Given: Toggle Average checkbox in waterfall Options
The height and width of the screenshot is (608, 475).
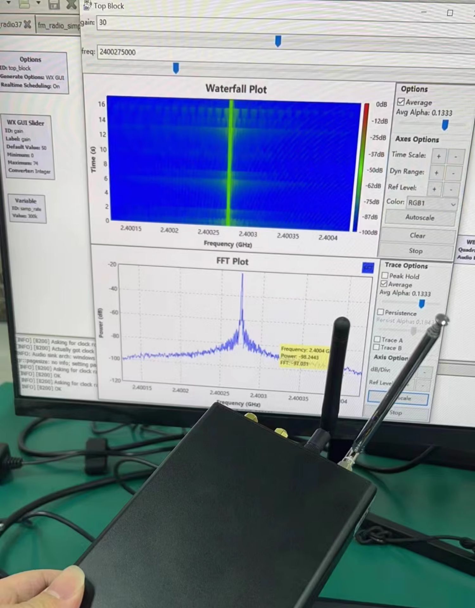Looking at the screenshot, I should [x=401, y=102].
